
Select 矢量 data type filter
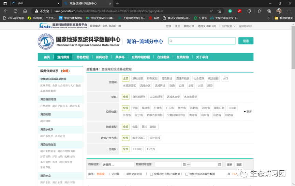135,127
